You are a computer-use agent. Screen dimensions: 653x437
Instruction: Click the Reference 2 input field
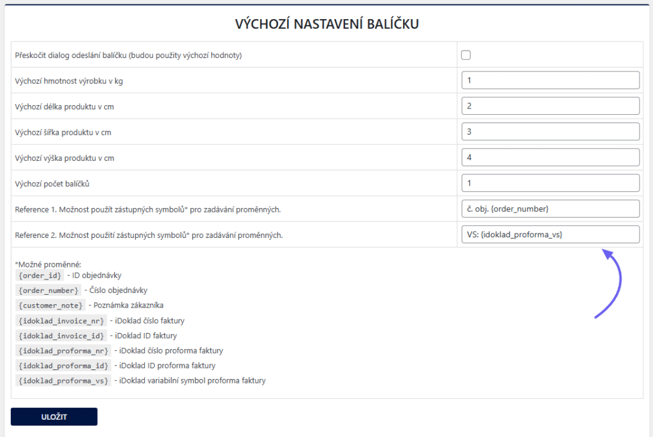[x=550, y=233]
